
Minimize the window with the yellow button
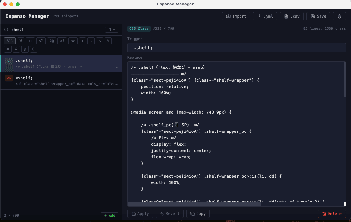pos(11,4)
